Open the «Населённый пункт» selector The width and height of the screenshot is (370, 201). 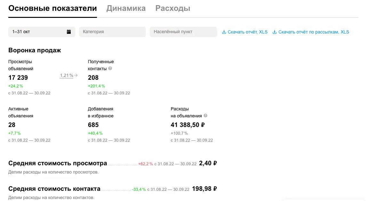[x=183, y=32]
